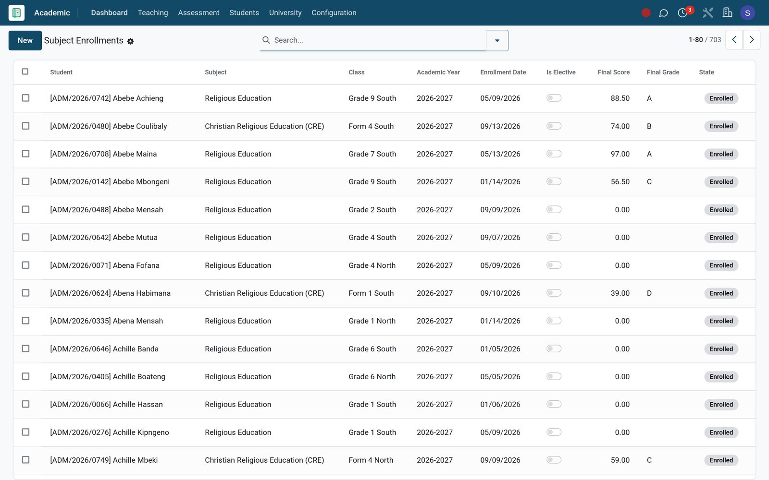The width and height of the screenshot is (769, 480).
Task: Expand the search options dropdown arrow
Action: coord(497,40)
